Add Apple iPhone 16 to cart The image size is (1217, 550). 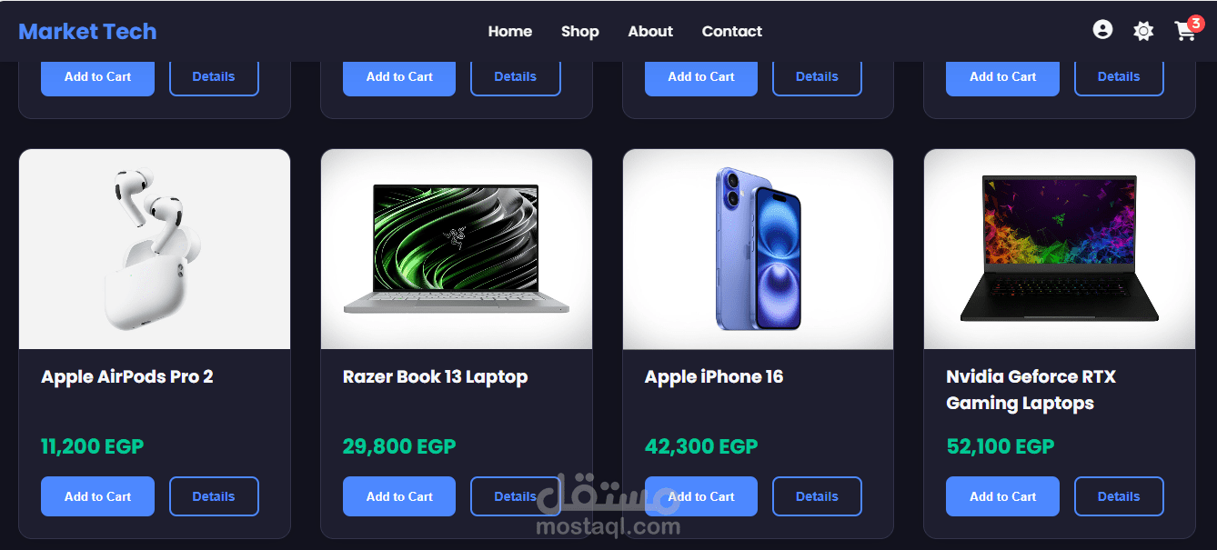(701, 496)
